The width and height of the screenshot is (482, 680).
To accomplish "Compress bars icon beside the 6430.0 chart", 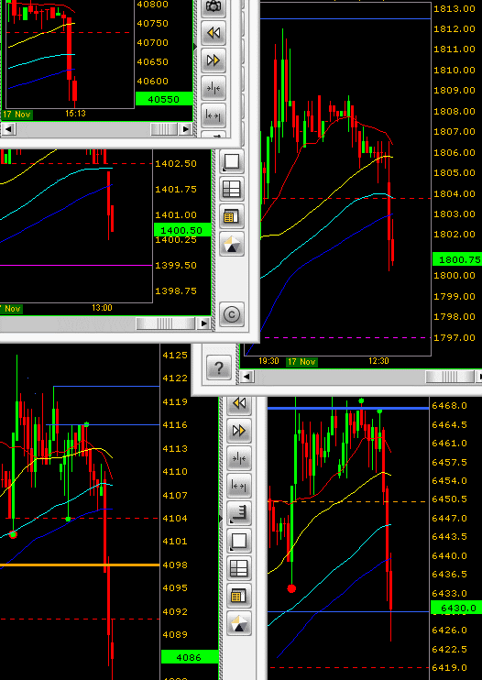I will click(239, 458).
